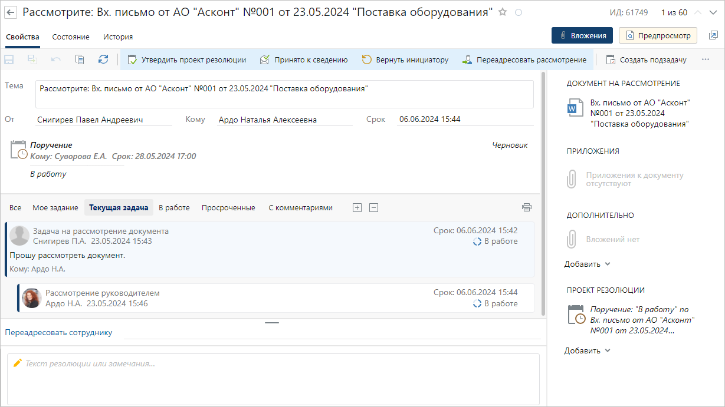The image size is (725, 407).
Task: Click the refresh icon in toolbar
Action: pyautogui.click(x=103, y=59)
